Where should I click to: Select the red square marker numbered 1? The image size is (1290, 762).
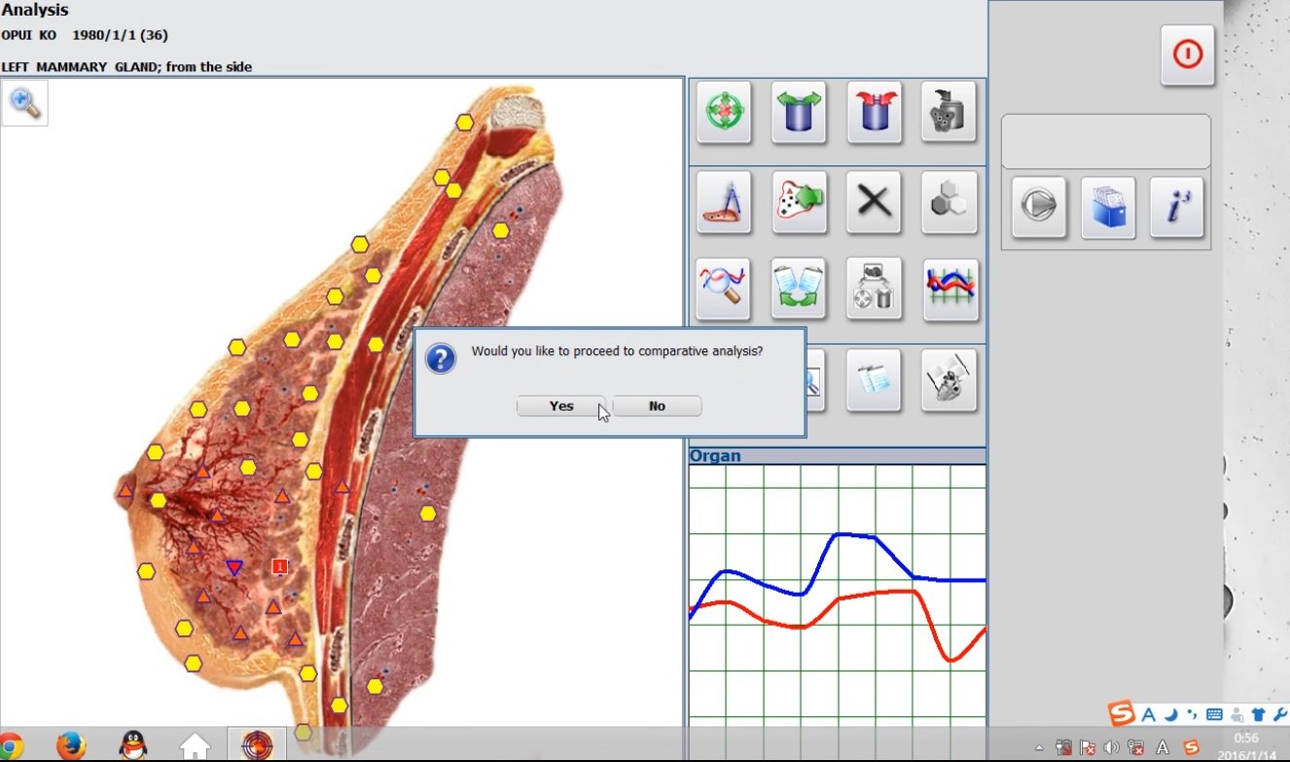tap(280, 566)
